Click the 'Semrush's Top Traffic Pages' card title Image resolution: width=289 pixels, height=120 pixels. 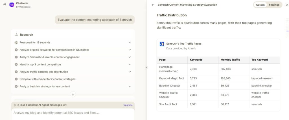[184, 44]
